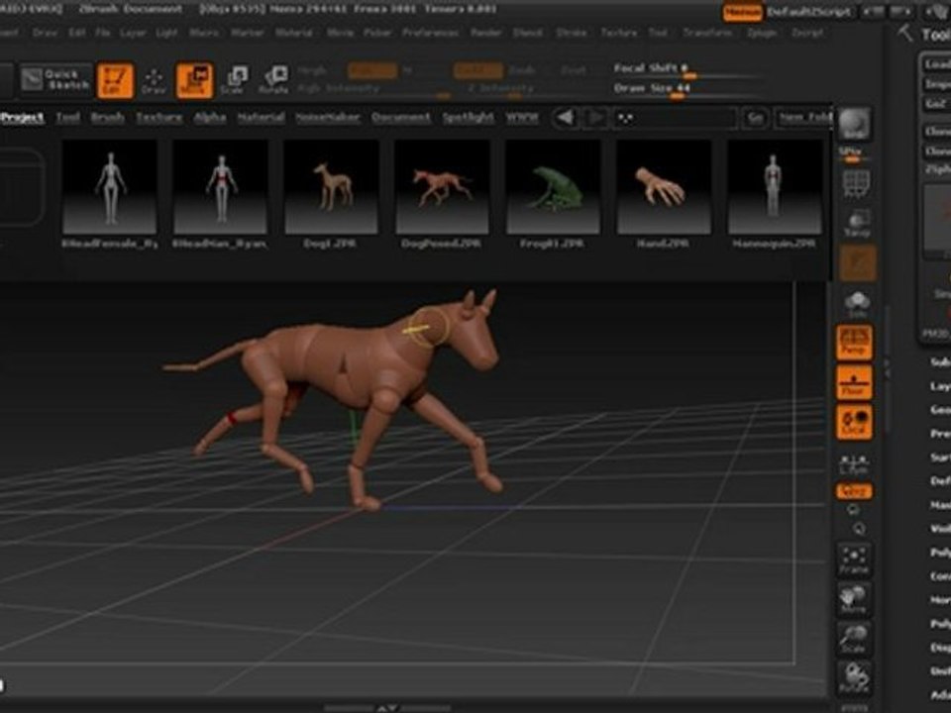The image size is (951, 713).
Task: Adjust the Focal Shift slider
Action: pyautogui.click(x=687, y=71)
